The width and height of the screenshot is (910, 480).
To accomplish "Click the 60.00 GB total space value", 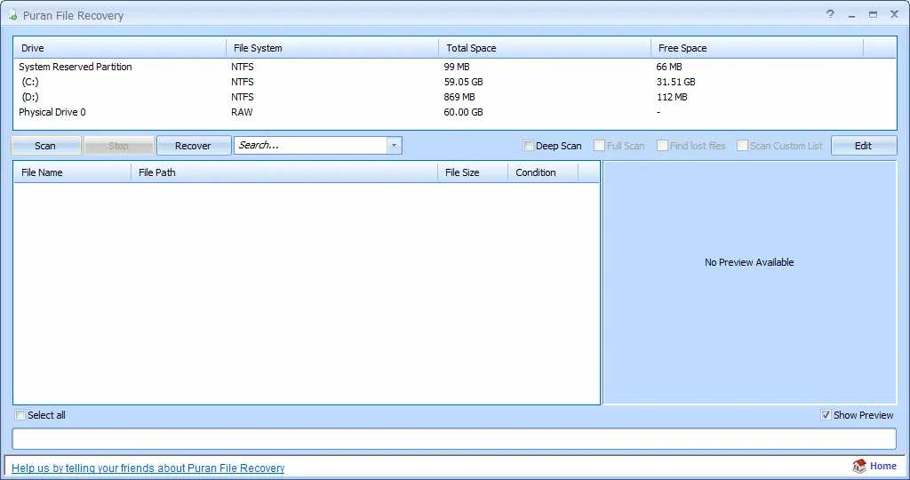I will point(463,112).
